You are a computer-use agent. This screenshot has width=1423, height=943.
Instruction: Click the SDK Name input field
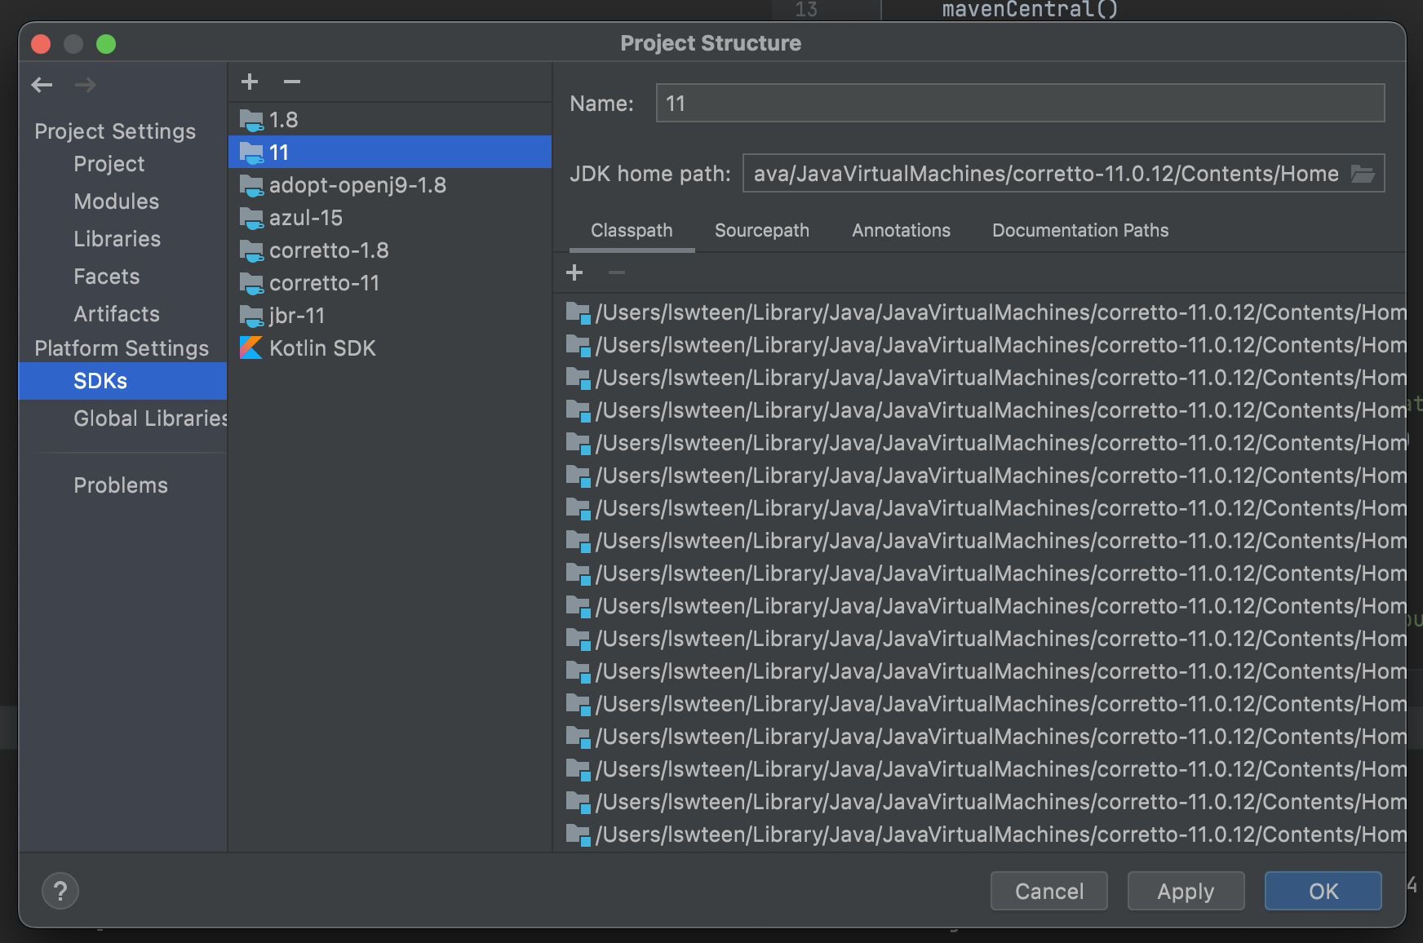(x=1020, y=104)
